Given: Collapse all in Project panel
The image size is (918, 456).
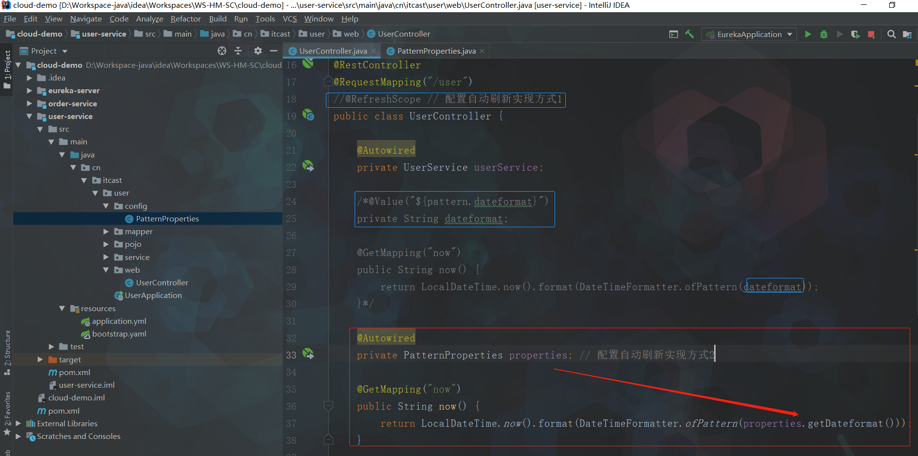Looking at the screenshot, I should pyautogui.click(x=238, y=51).
